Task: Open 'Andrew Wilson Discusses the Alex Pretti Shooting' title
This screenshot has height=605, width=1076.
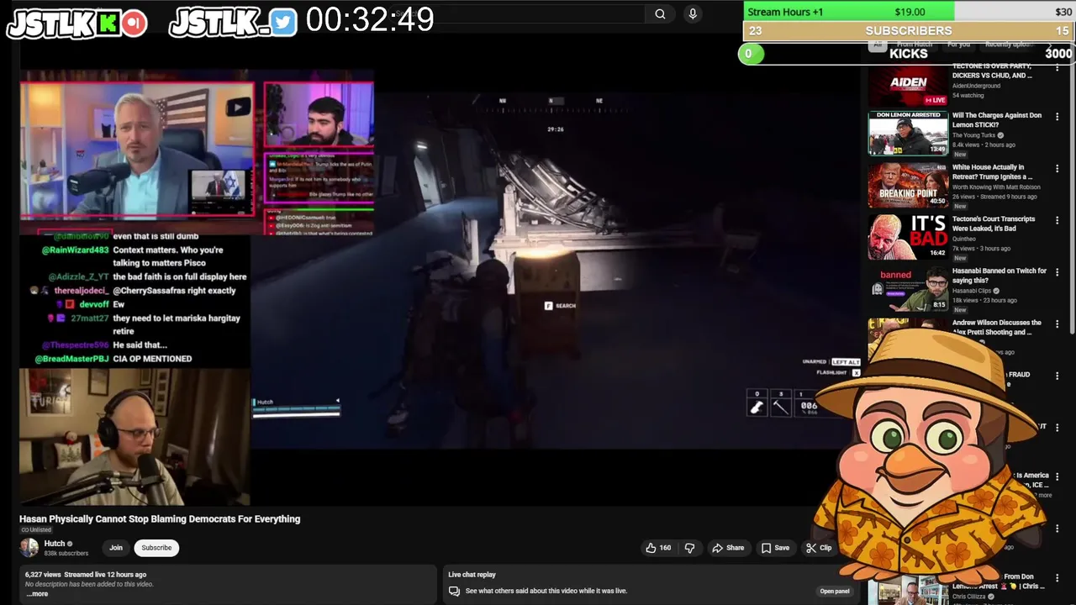Action: tap(997, 327)
